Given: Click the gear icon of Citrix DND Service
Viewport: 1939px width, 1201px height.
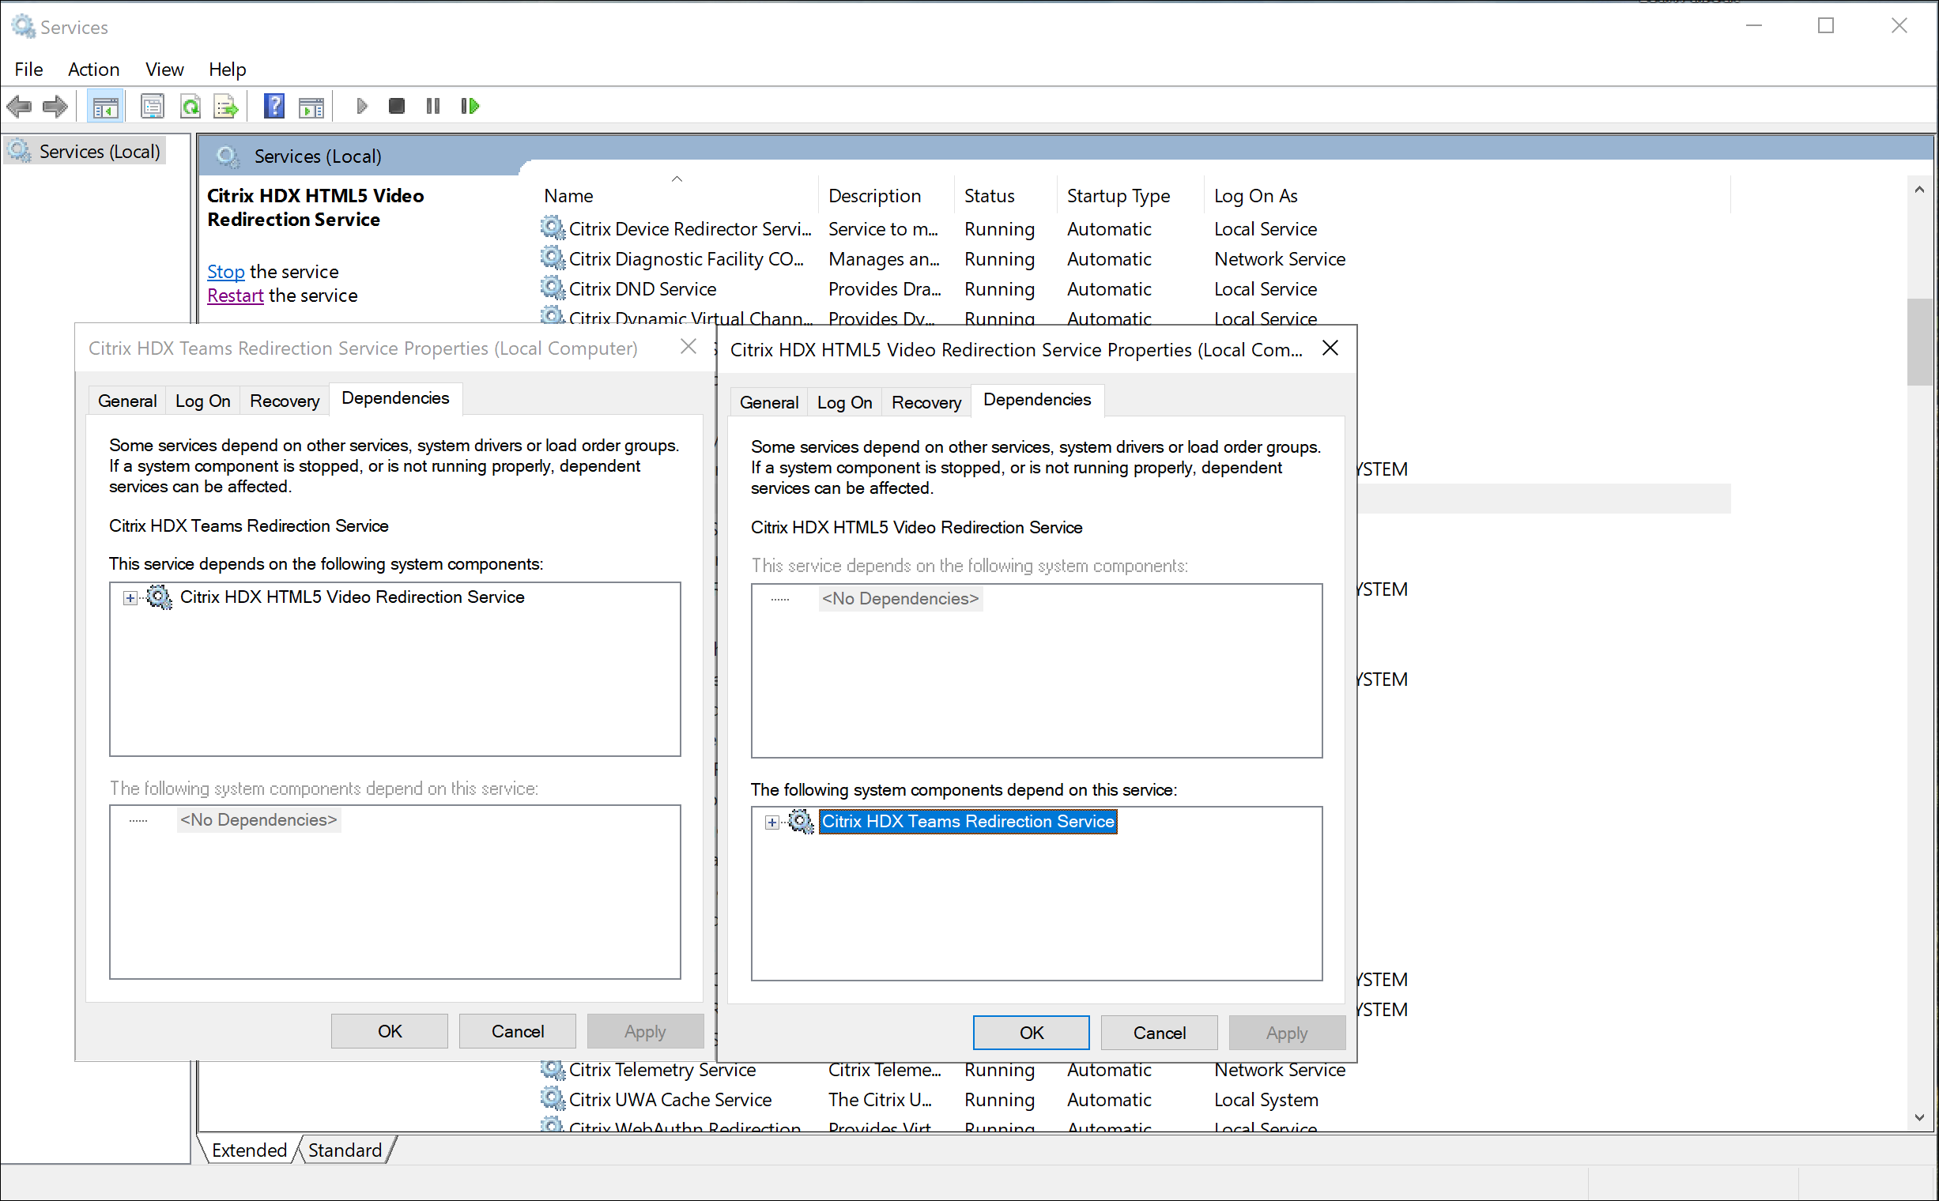Looking at the screenshot, I should [x=553, y=288].
